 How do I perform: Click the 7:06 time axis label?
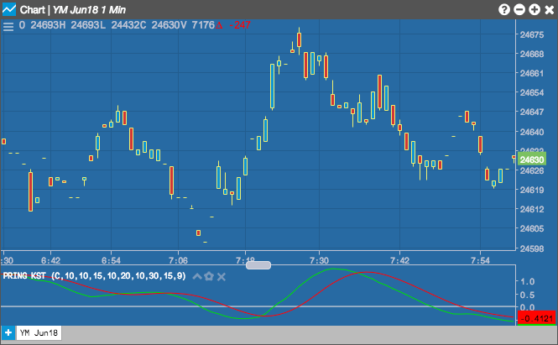click(x=178, y=260)
